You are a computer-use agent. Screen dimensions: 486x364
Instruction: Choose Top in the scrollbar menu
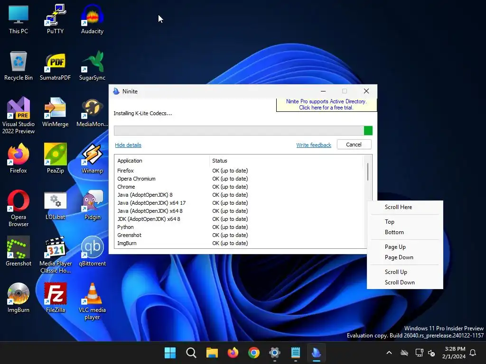tap(405, 222)
